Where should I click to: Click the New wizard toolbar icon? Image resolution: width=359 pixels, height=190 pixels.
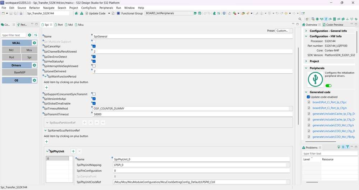3,13
